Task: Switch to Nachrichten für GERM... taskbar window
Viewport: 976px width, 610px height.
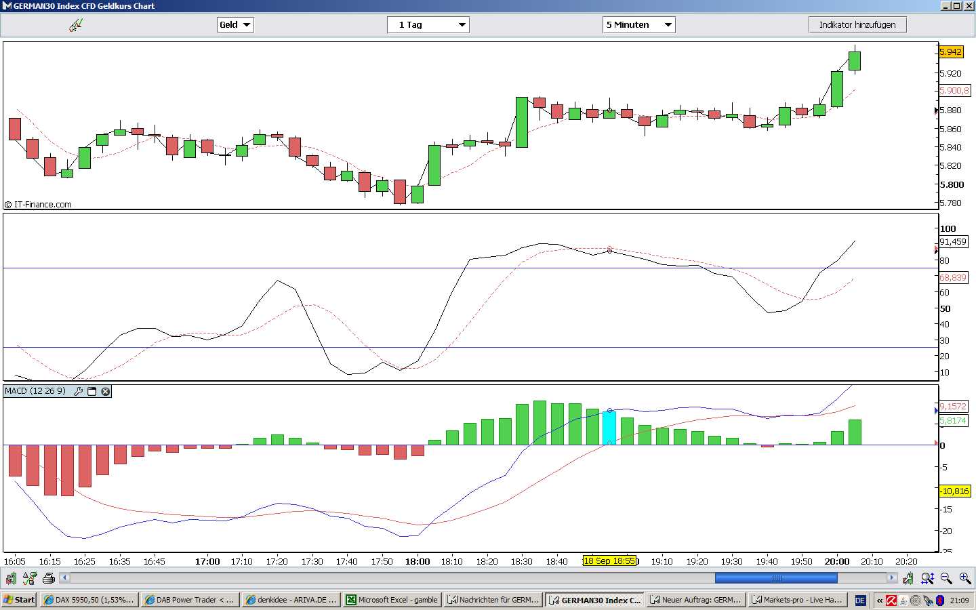Action: (x=493, y=600)
